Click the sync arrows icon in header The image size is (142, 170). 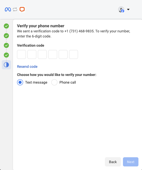15,9
